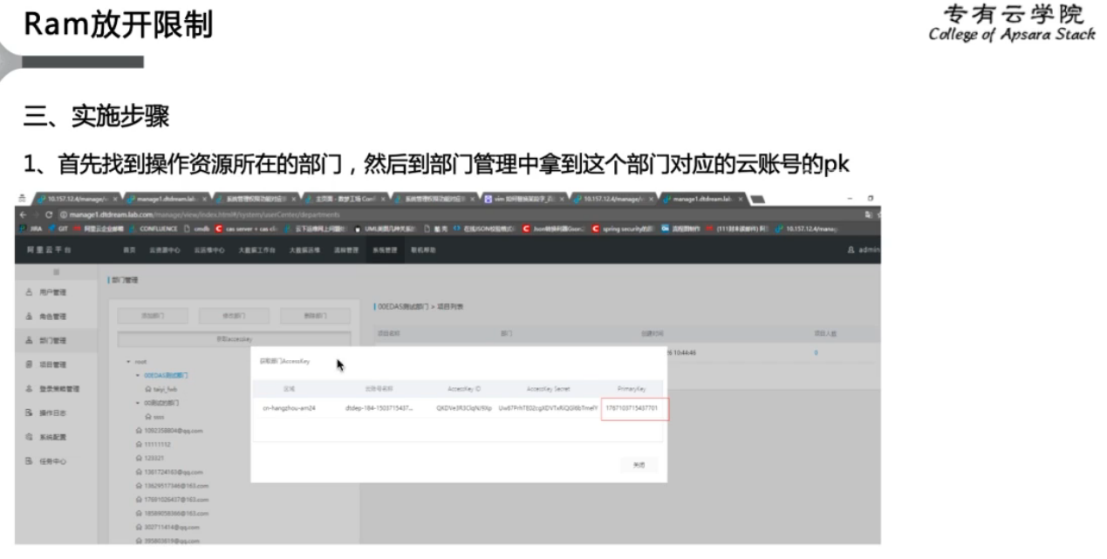Open the admin user menu
Image resolution: width=1107 pixels, height=559 pixels.
click(864, 250)
